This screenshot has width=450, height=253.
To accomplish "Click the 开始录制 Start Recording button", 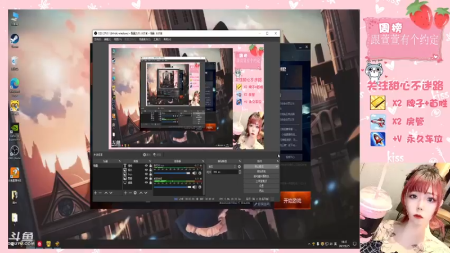I will pyautogui.click(x=261, y=171).
